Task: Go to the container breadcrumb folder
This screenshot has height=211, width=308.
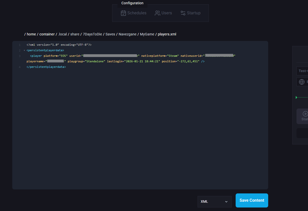Action: tap(47, 34)
